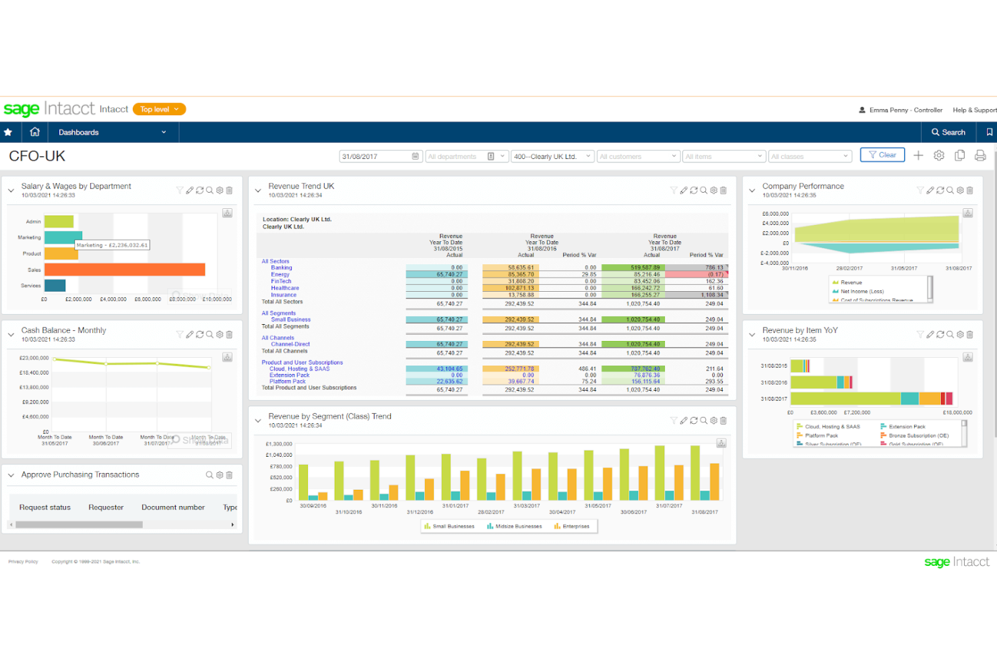Refresh the Salary & Wages by Department panel
The width and height of the screenshot is (997, 665).
199,191
